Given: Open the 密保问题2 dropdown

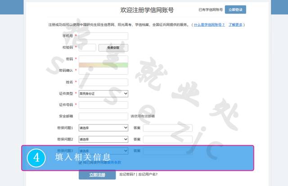Looking at the screenshot, I should pyautogui.click(x=103, y=139).
